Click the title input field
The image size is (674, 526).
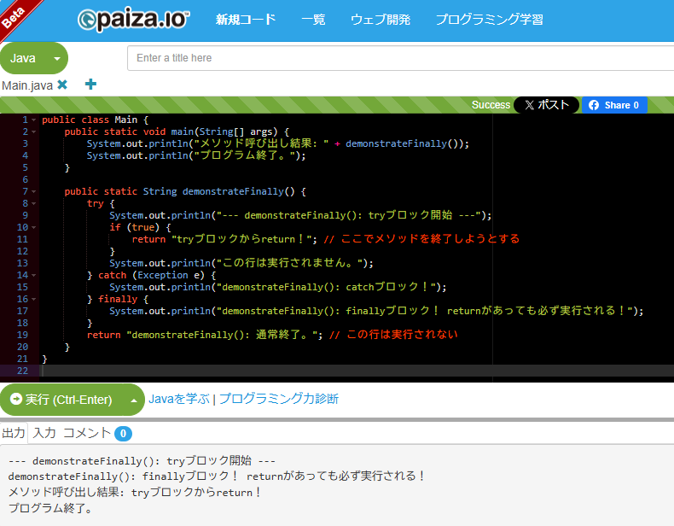pos(401,58)
